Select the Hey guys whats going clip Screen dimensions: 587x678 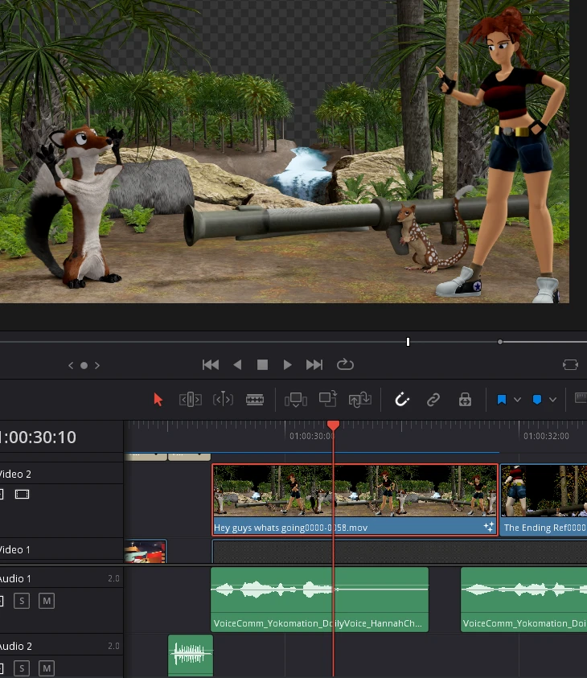click(x=355, y=499)
